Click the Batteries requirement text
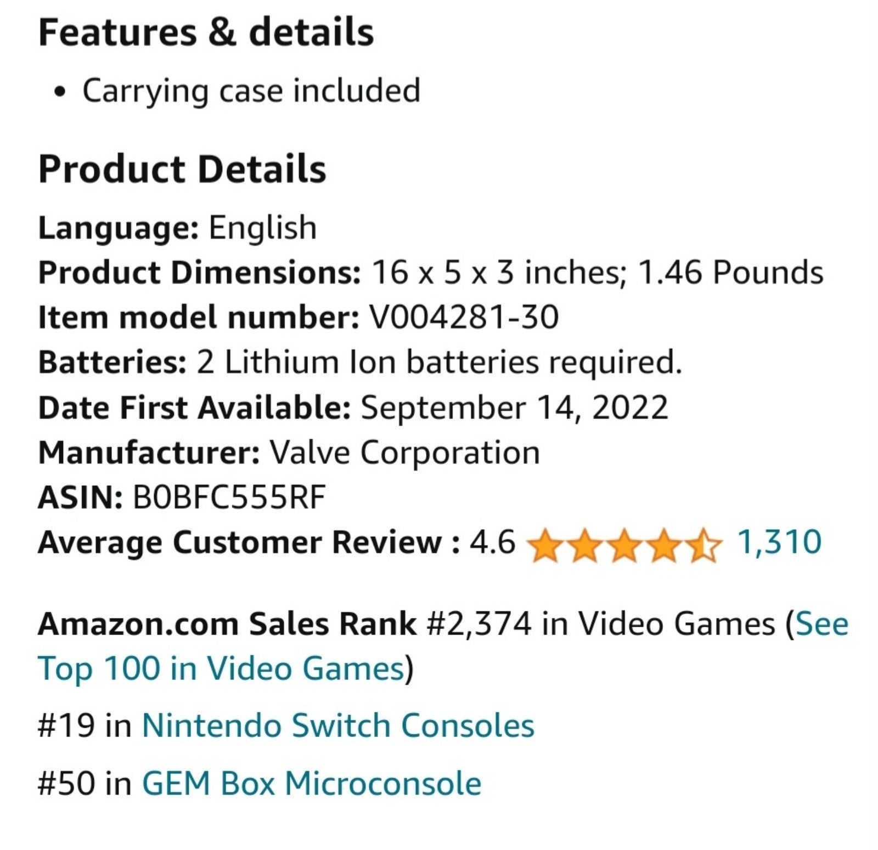This screenshot has width=878, height=850. coord(440,362)
